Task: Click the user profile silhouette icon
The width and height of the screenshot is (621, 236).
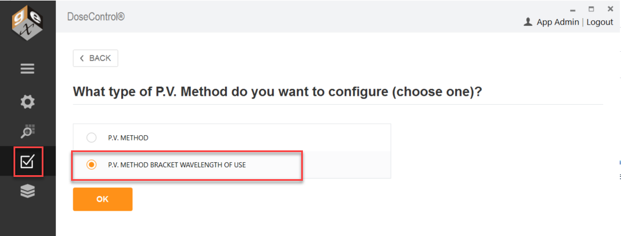Action: 527,22
